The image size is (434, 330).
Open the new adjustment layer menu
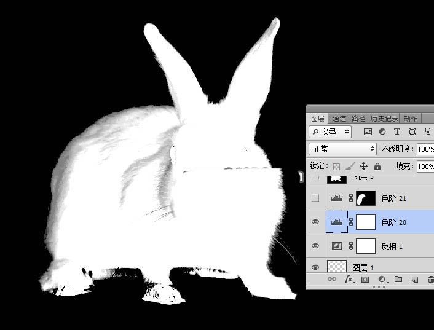click(x=382, y=280)
